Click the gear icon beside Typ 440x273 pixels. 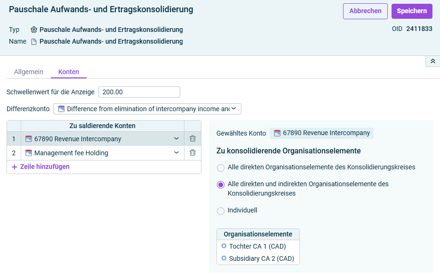34,30
